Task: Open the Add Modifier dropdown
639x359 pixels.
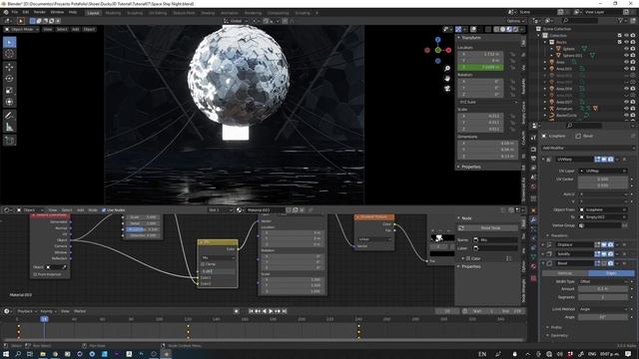Action: 588,148
